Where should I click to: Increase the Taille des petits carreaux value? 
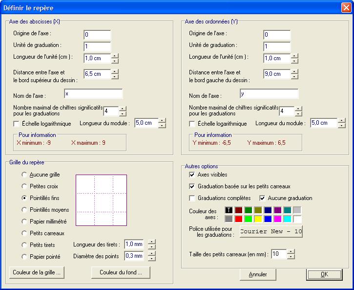pyautogui.click(x=291, y=251)
